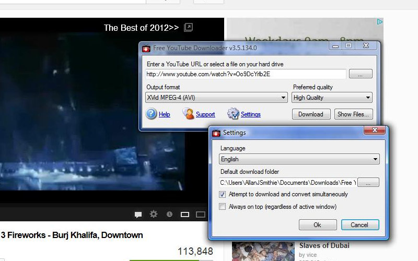418x261 pixels.
Task: Open YouTube player gear settings icon
Action: [154, 214]
